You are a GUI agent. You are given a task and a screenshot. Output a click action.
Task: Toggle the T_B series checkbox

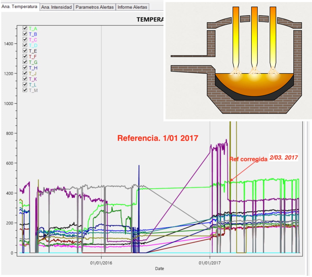pyautogui.click(x=25, y=34)
